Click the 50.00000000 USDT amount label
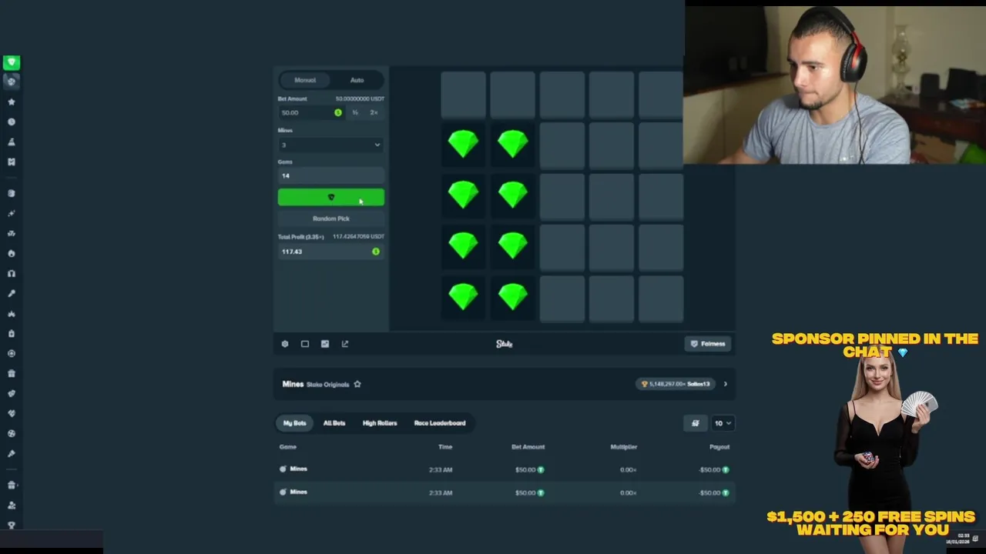986x554 pixels. click(x=360, y=98)
